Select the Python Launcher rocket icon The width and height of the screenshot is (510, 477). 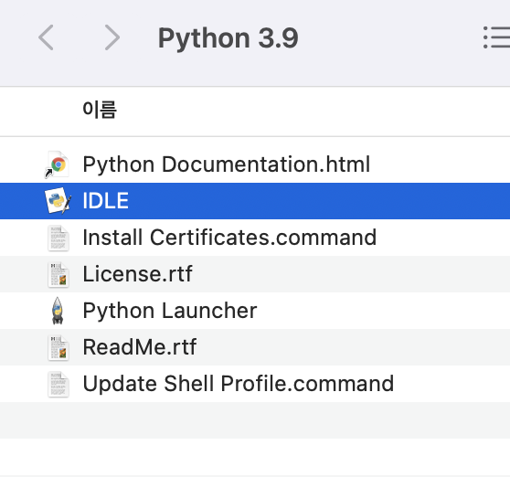click(x=58, y=311)
